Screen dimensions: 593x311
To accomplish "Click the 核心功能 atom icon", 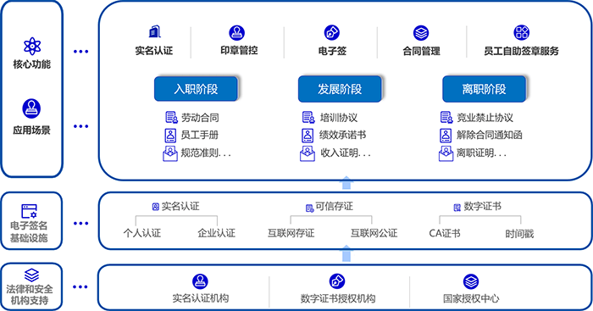I will click(32, 47).
